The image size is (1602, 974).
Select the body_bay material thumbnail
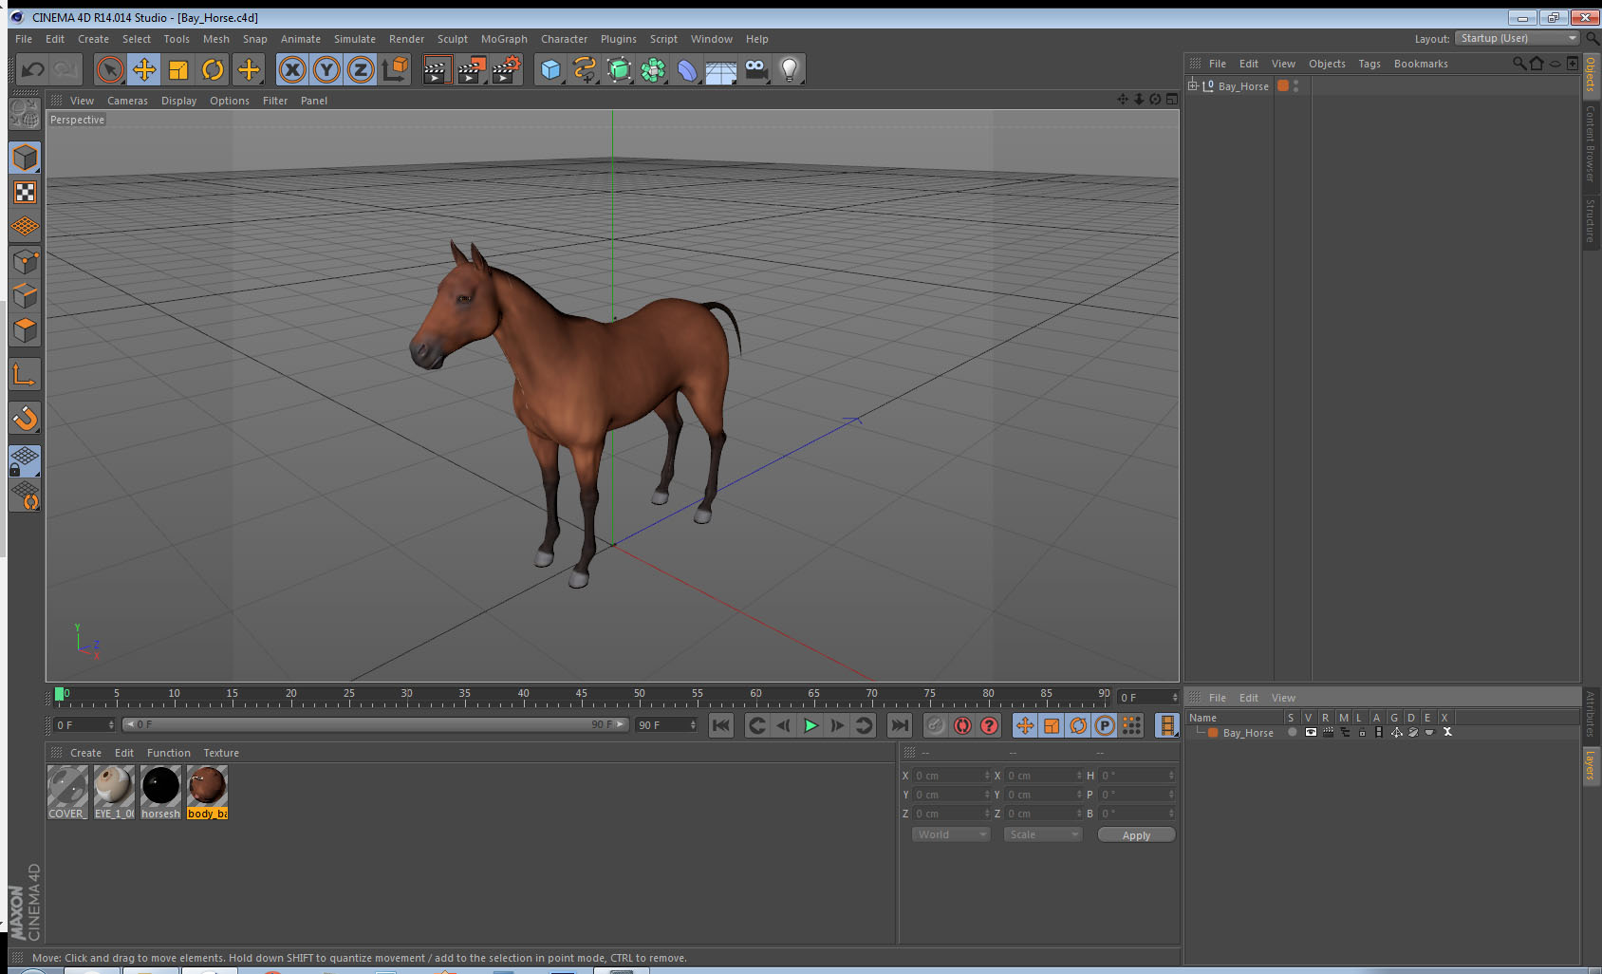click(x=207, y=793)
